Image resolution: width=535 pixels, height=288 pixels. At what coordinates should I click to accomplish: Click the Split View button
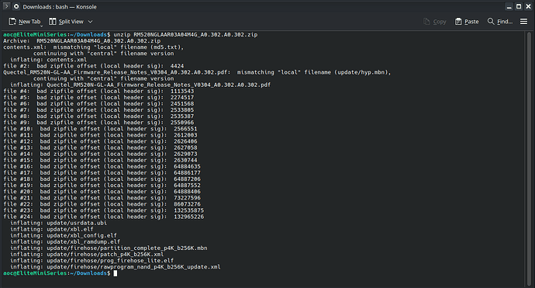click(x=66, y=22)
